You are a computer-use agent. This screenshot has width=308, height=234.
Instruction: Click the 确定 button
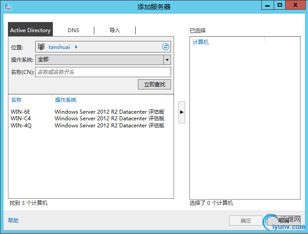pyautogui.click(x=246, y=221)
